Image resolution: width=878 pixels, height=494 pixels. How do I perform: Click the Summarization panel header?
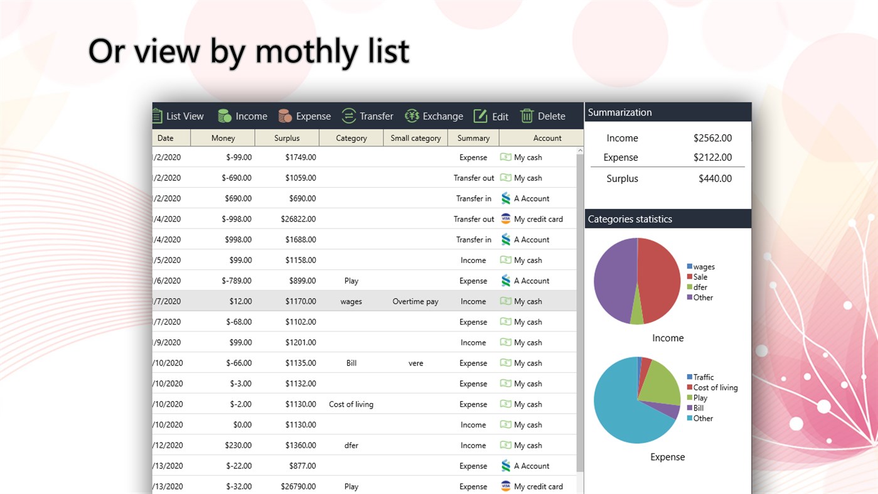(x=620, y=112)
